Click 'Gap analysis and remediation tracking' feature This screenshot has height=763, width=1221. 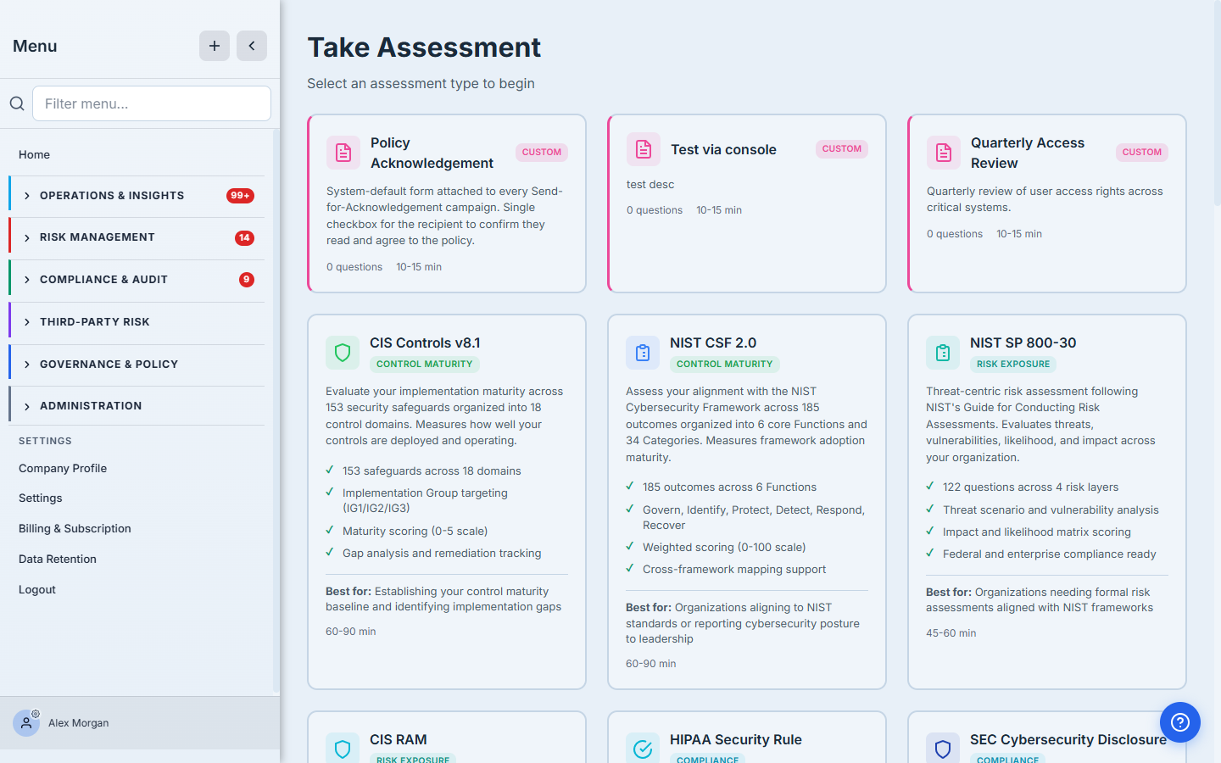[442, 553]
